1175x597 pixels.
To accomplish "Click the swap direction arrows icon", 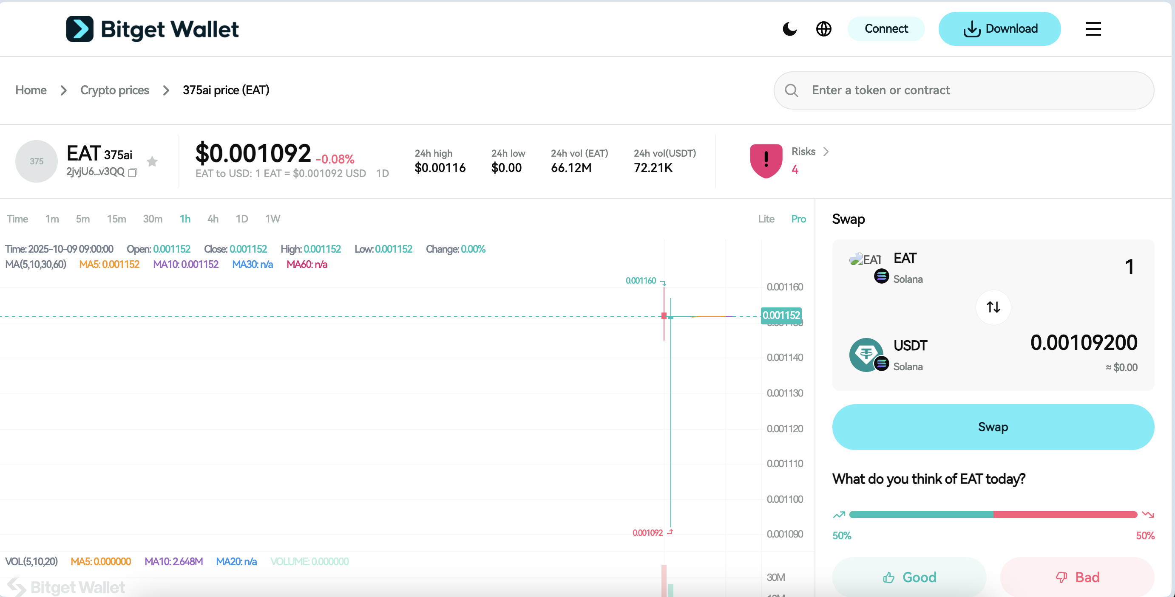I will click(x=993, y=307).
